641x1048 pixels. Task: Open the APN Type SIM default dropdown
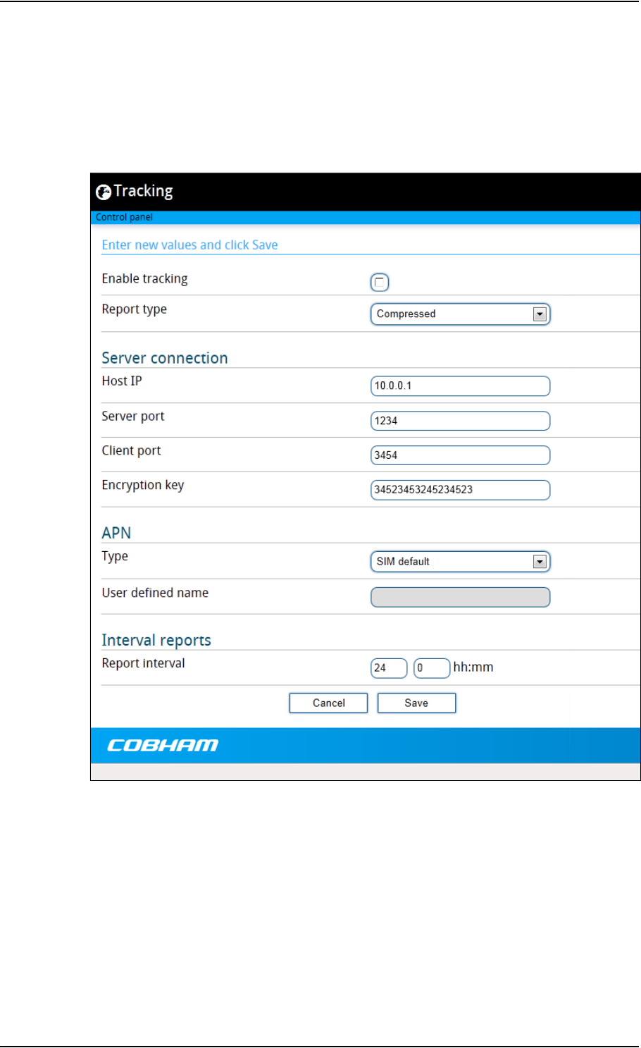tap(460, 562)
